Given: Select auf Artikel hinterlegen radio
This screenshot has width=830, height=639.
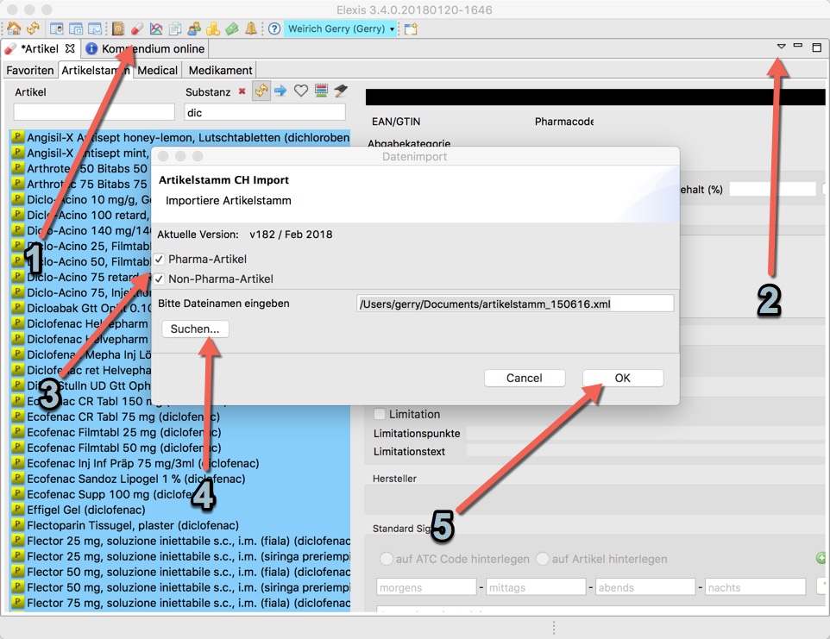Looking at the screenshot, I should (x=543, y=559).
